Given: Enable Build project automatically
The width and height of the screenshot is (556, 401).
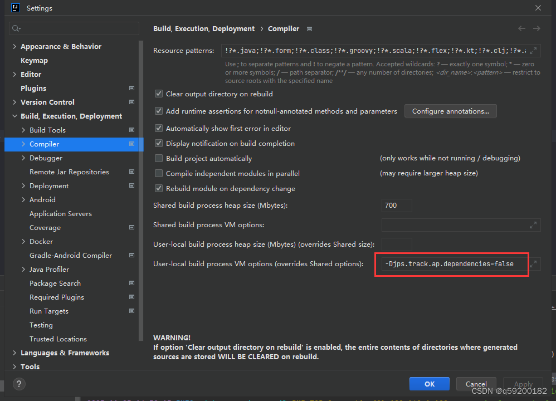Looking at the screenshot, I should coord(159,158).
